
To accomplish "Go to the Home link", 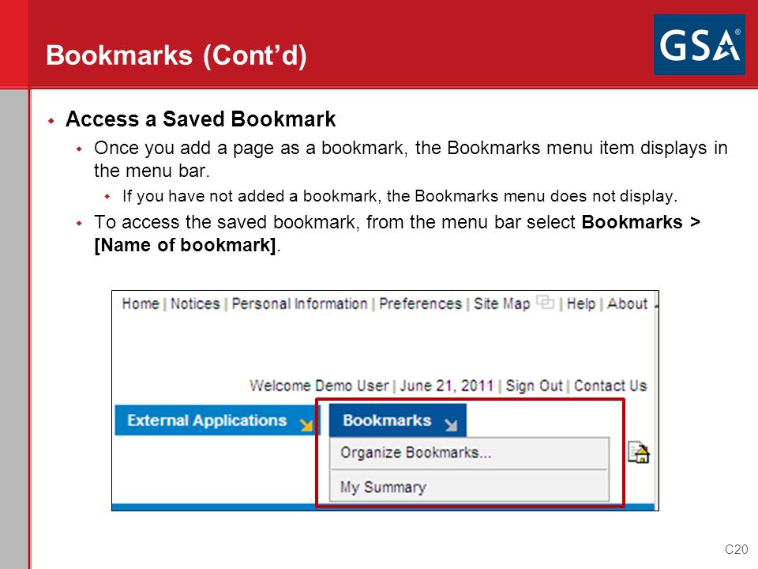I will (141, 303).
